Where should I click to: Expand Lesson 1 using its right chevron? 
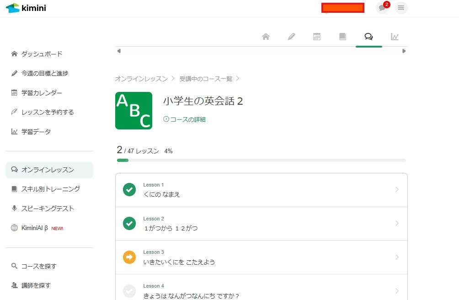(397, 190)
